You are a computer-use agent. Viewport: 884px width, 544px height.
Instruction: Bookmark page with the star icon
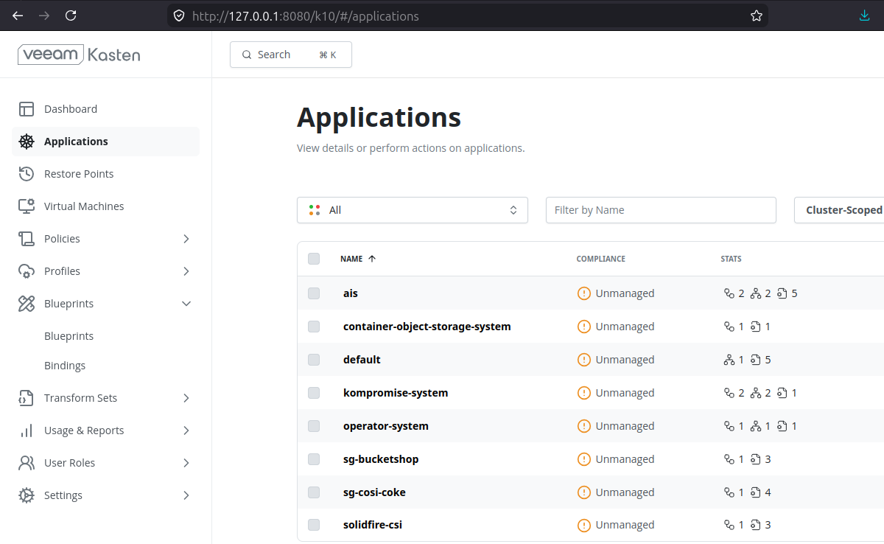[756, 15]
